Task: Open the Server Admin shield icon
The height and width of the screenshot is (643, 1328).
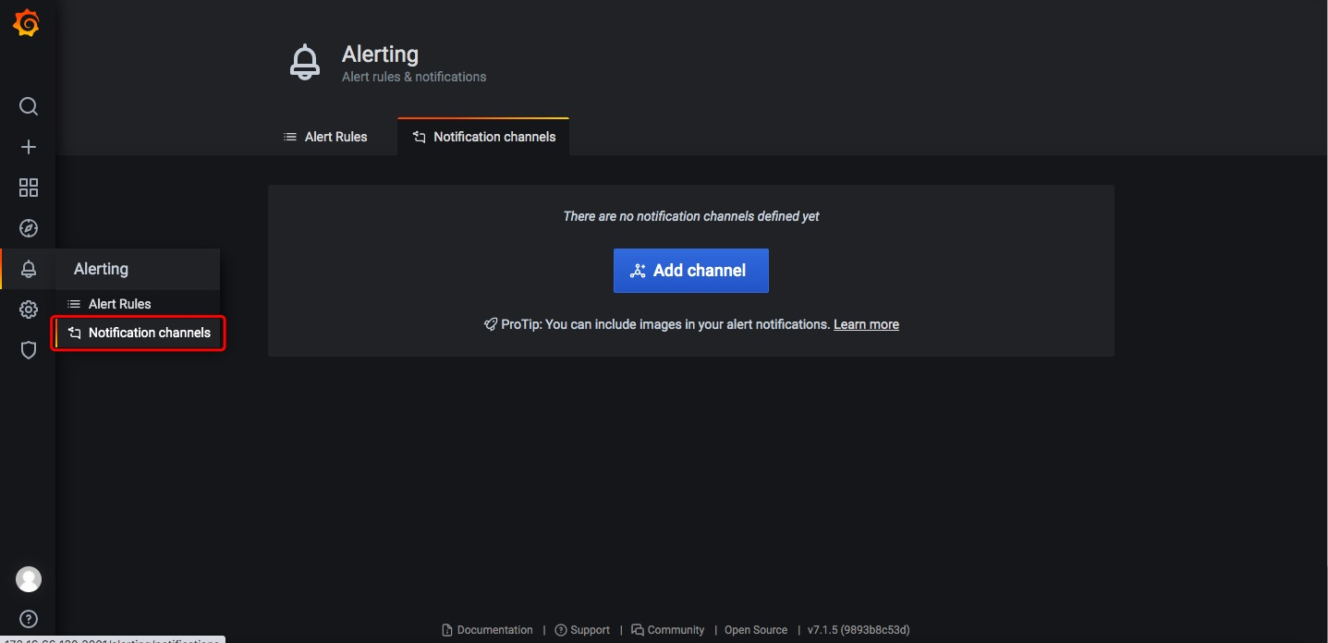Action: [29, 350]
